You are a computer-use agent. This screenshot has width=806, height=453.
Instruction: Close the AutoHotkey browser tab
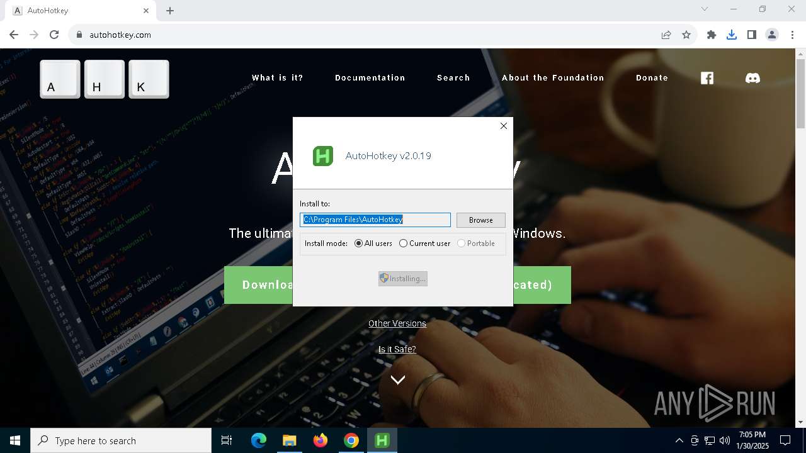pyautogui.click(x=147, y=11)
